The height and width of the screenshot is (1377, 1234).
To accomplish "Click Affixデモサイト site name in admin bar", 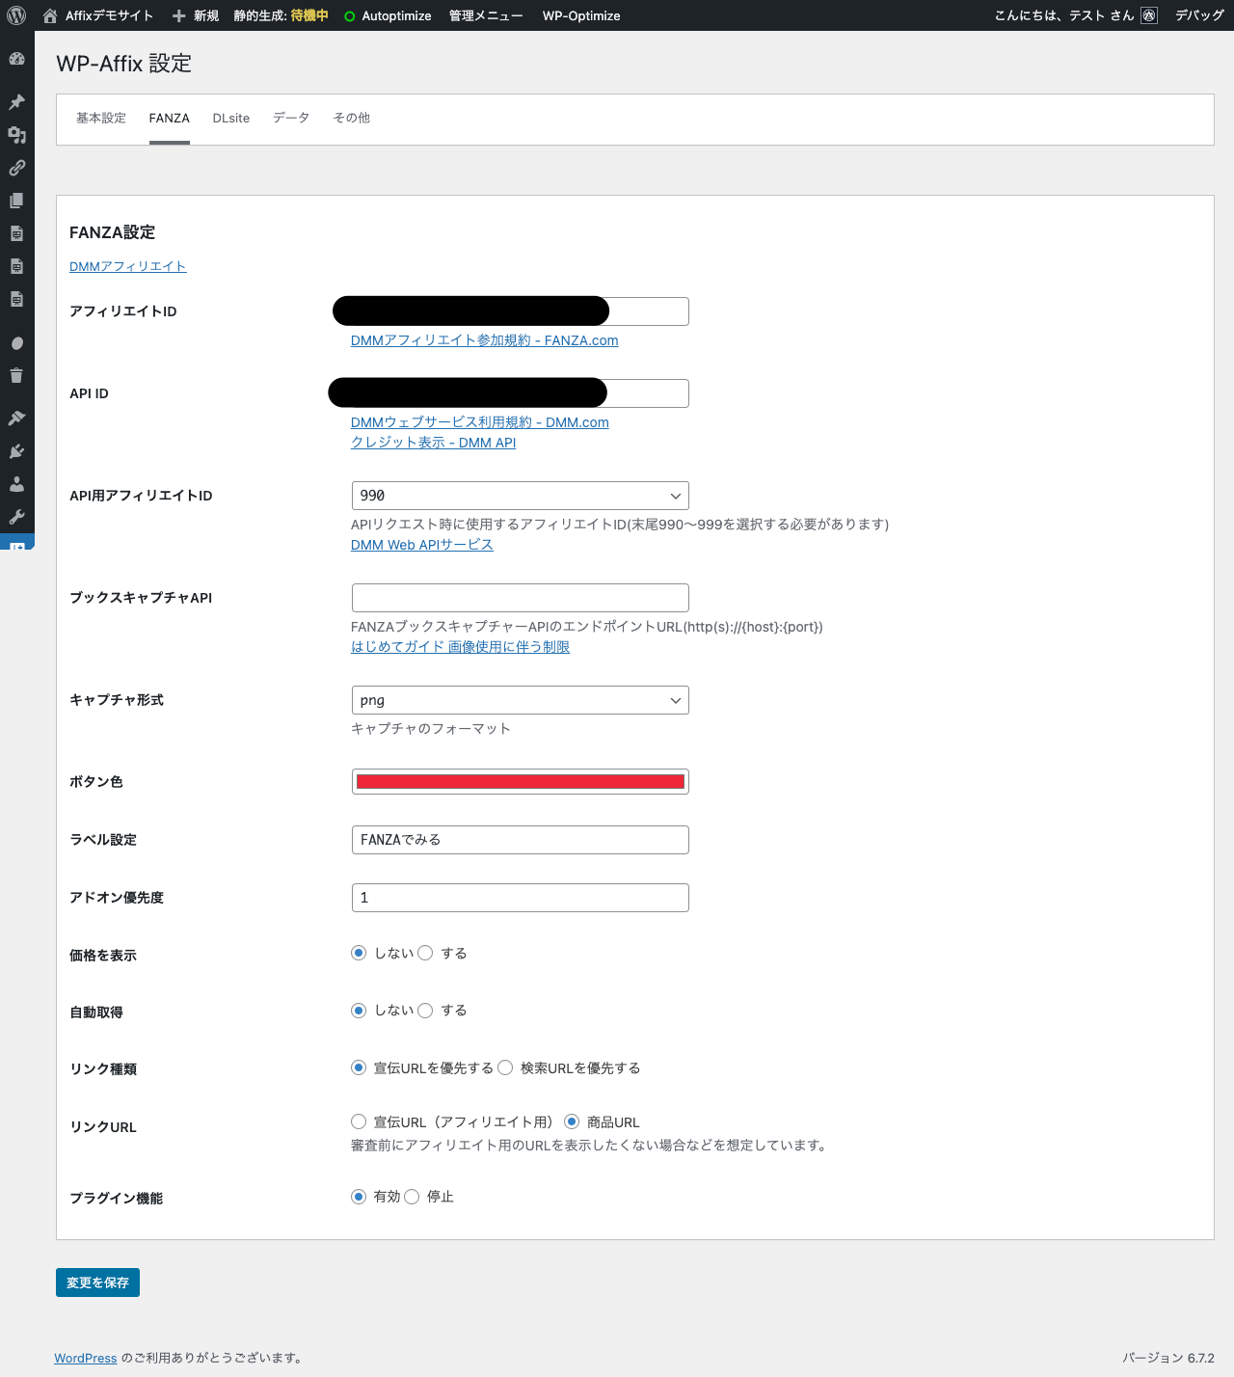I will [110, 15].
